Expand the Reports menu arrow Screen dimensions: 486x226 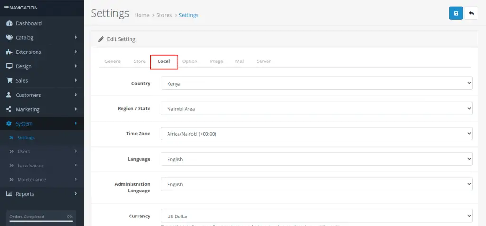(x=75, y=193)
